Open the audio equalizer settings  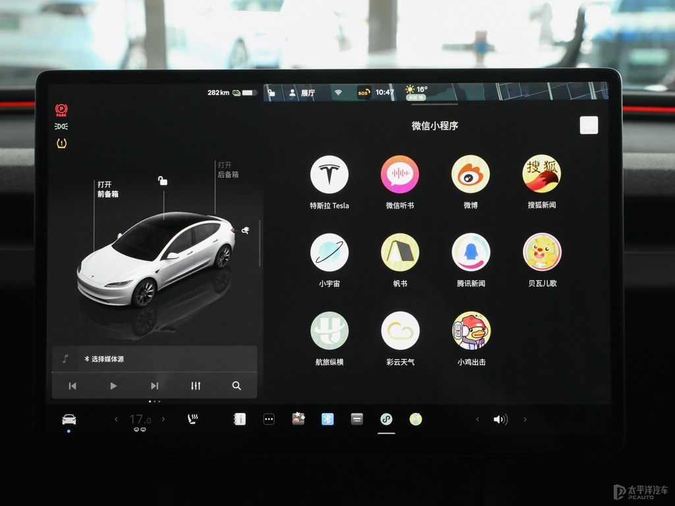click(x=195, y=386)
